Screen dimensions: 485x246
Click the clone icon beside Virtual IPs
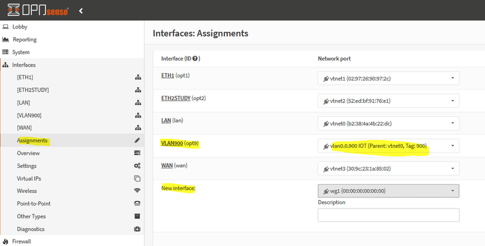[x=137, y=179]
